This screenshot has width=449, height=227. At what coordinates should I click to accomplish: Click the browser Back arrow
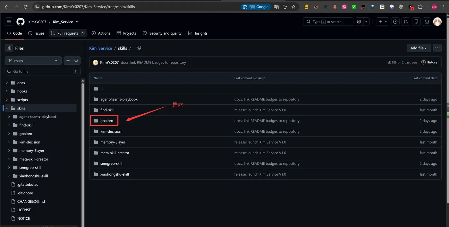(7, 7)
